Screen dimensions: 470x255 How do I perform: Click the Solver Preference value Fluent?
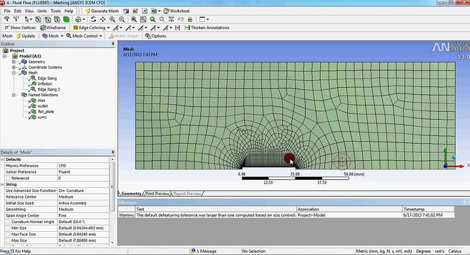coord(83,172)
